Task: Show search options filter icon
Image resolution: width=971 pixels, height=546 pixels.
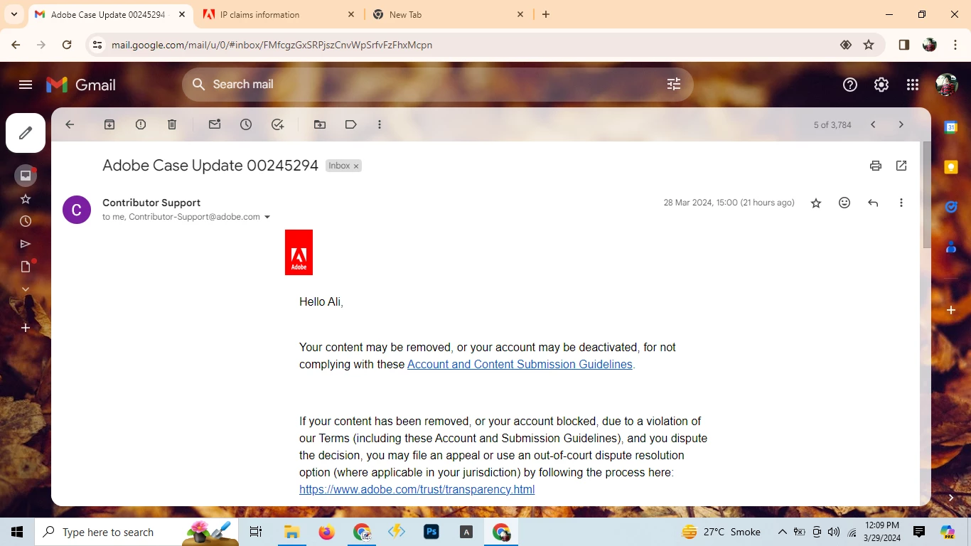Action: point(674,85)
